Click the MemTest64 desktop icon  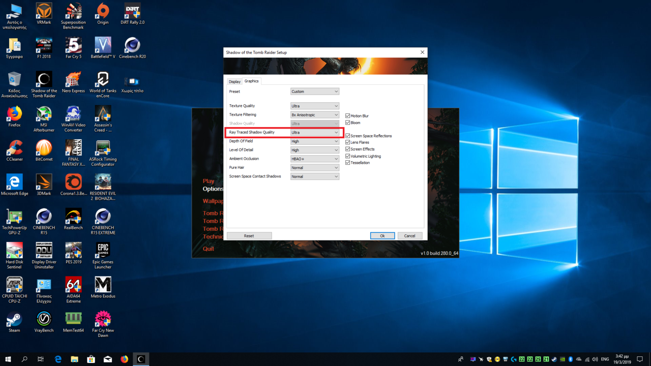(73, 322)
